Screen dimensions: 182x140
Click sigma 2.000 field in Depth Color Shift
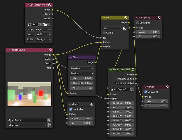pos(122,107)
